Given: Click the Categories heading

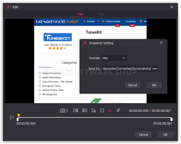Looking at the screenshot, I should [x=69, y=63].
